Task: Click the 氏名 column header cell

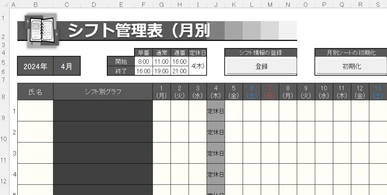Action: [x=35, y=92]
